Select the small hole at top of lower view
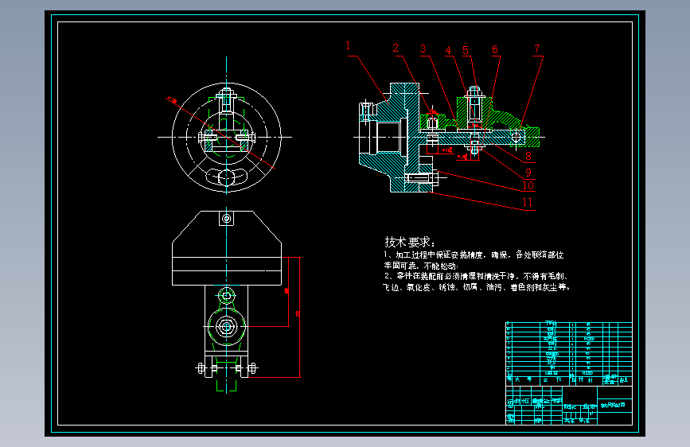 click(227, 218)
